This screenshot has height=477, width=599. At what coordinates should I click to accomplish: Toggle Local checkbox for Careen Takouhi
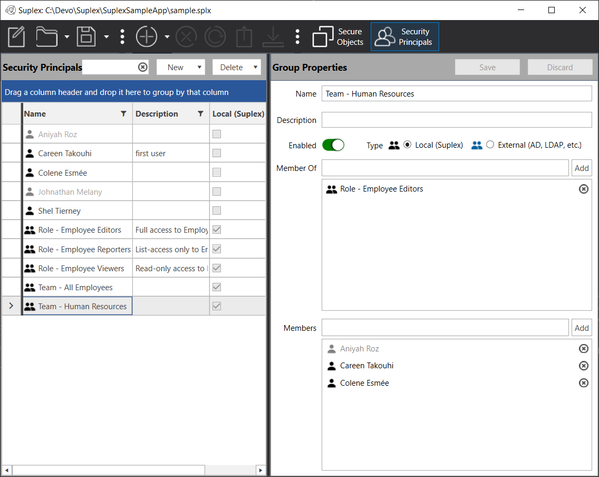(217, 153)
